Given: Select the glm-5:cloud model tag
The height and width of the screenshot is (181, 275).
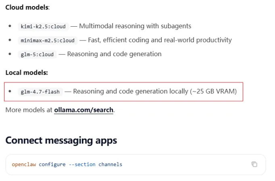Looking at the screenshot, I should pyautogui.click(x=37, y=54).
